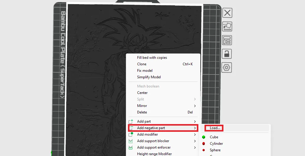Click the Add negative part icon
305x156 pixels.
tap(131, 128)
